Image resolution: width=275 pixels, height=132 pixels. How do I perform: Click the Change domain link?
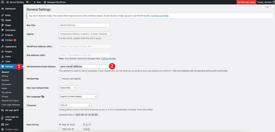point(108,59)
